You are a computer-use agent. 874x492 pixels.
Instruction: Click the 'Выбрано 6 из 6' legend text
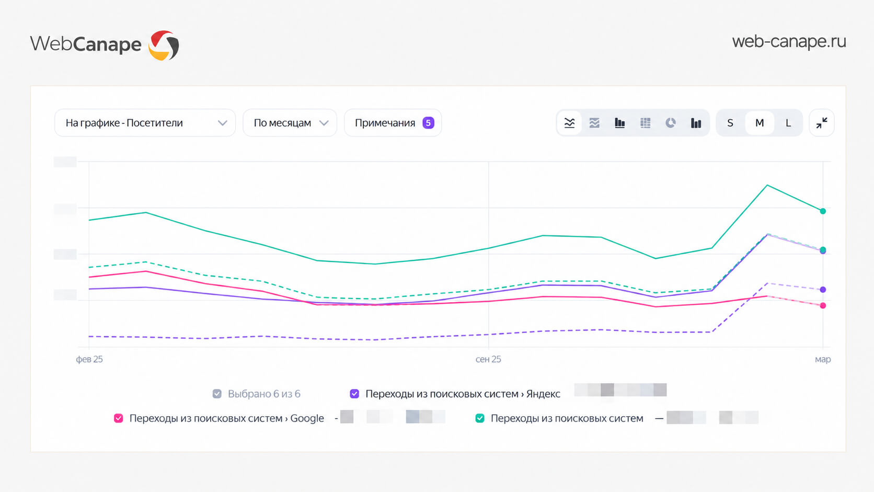[x=264, y=394]
